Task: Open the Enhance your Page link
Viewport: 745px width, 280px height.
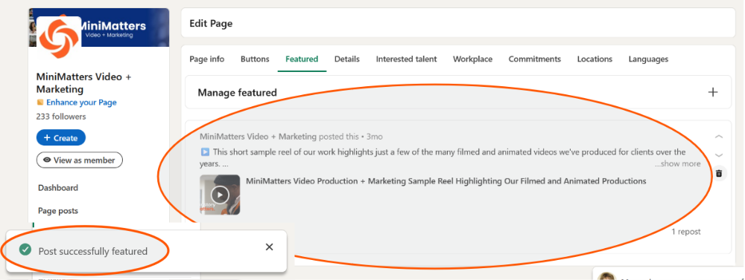Action: [x=81, y=102]
